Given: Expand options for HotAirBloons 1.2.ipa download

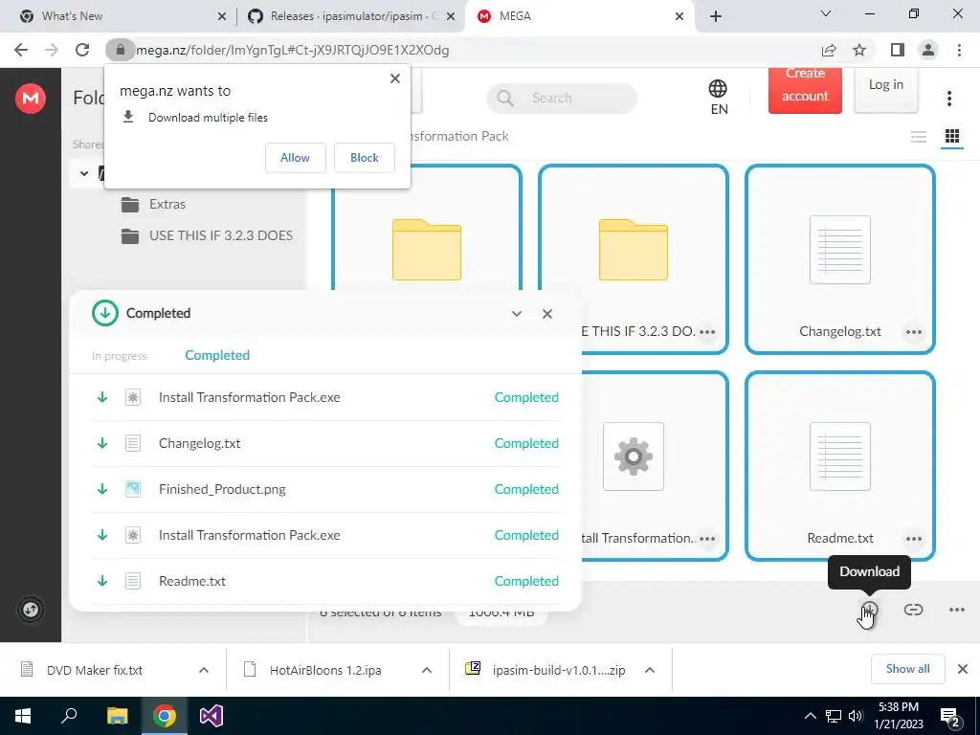Looking at the screenshot, I should pyautogui.click(x=427, y=670).
